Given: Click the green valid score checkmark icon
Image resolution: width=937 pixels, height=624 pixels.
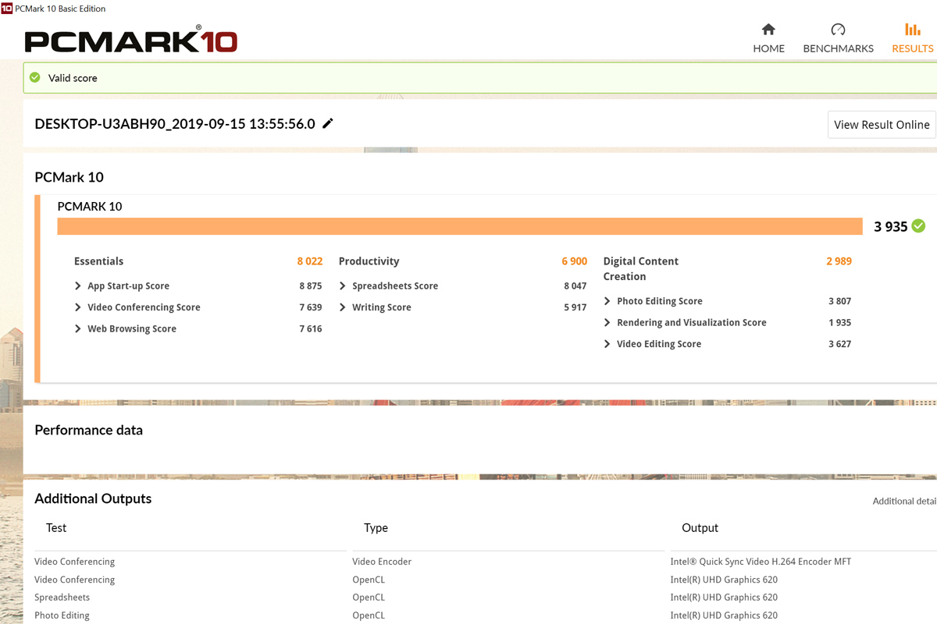Looking at the screenshot, I should point(34,78).
